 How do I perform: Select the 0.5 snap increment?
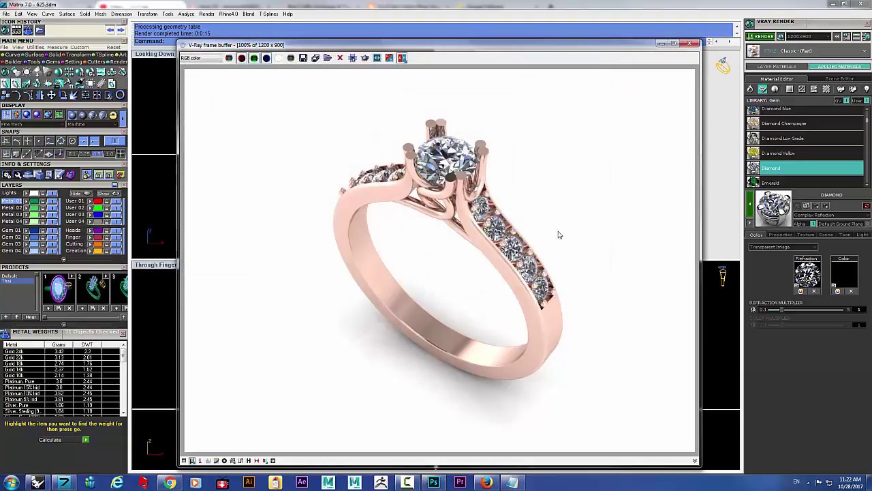tap(96, 153)
